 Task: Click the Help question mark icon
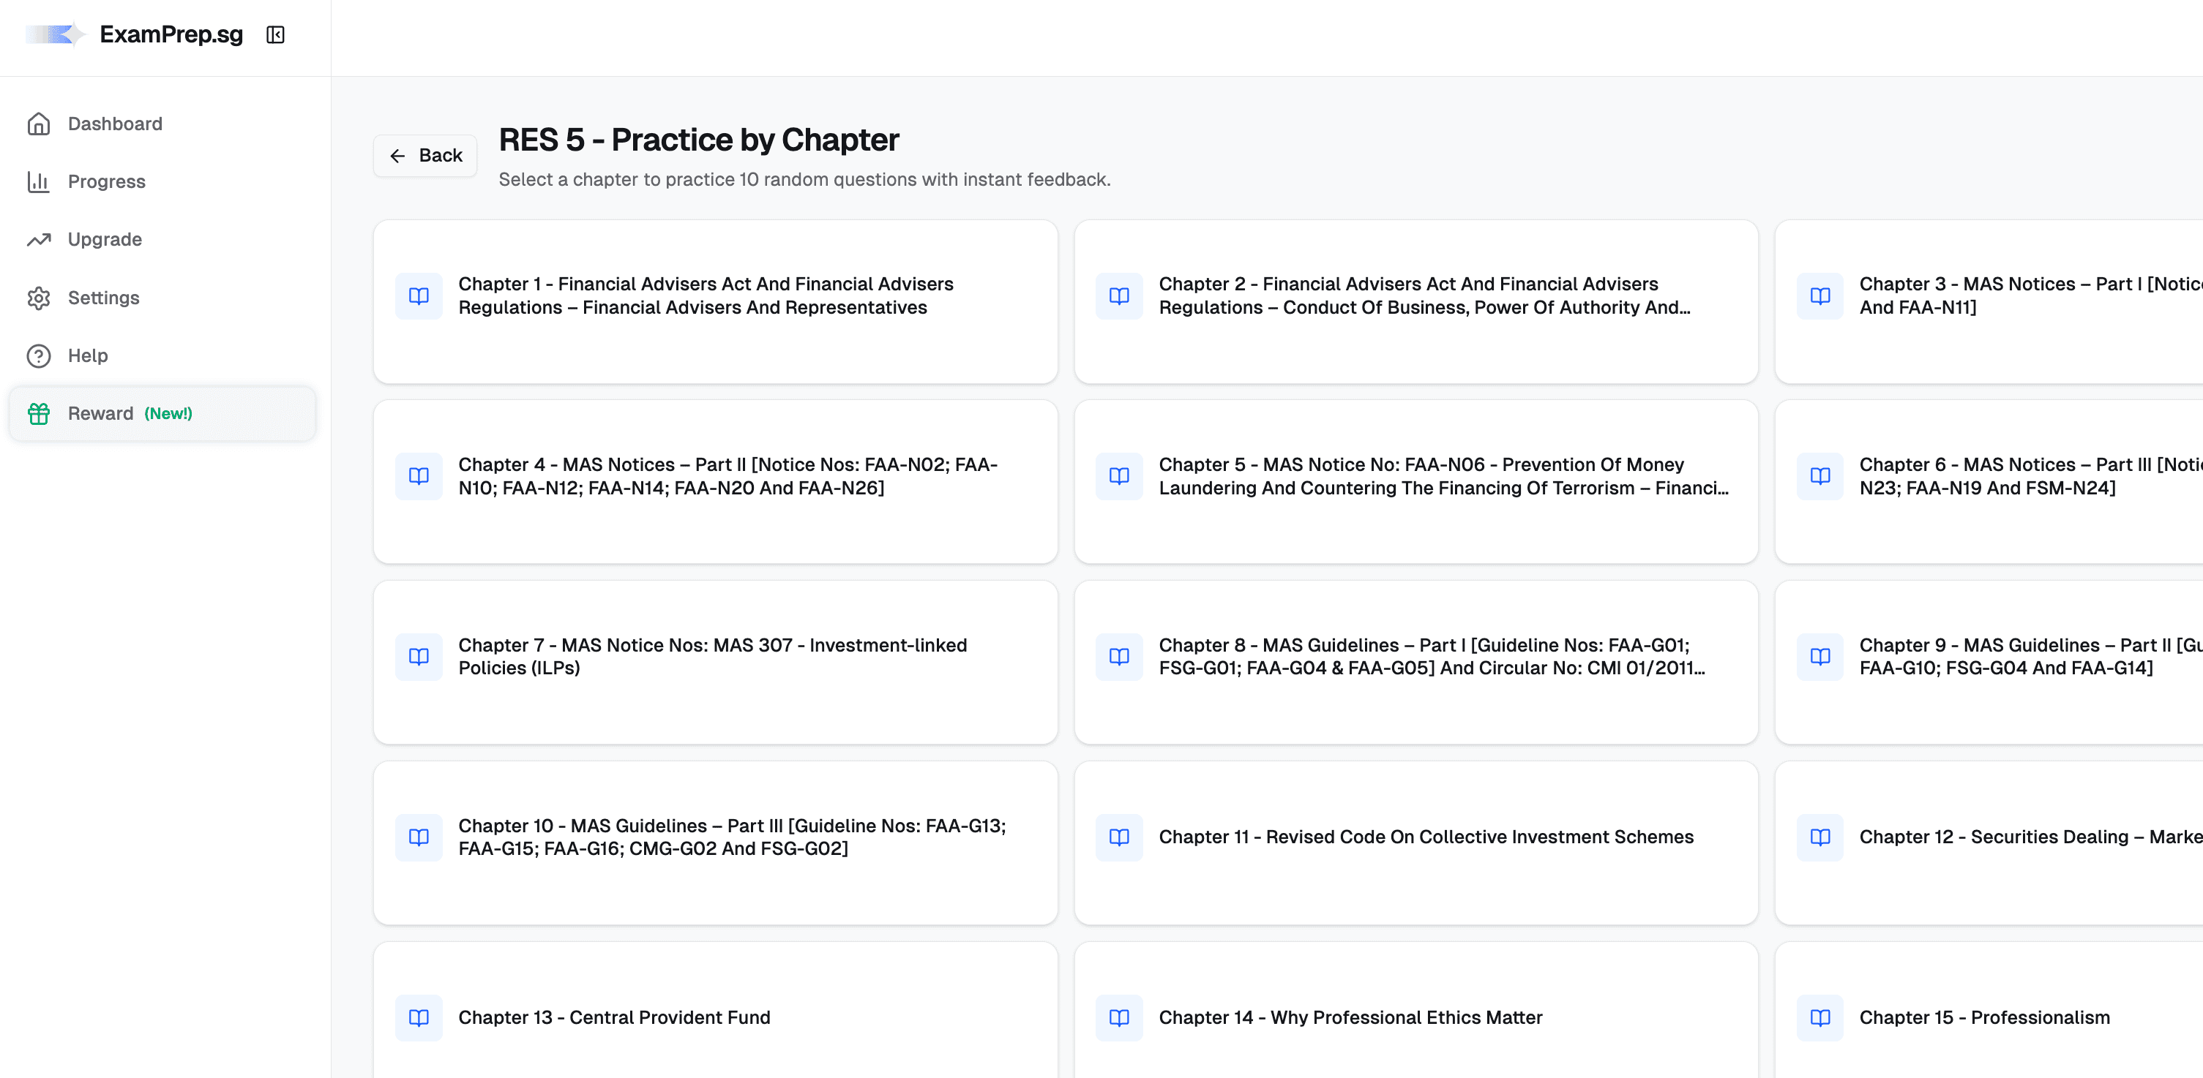click(39, 355)
